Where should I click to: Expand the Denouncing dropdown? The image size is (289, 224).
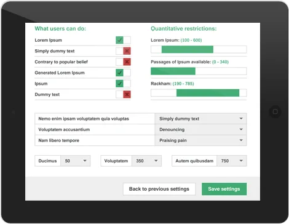click(x=200, y=129)
